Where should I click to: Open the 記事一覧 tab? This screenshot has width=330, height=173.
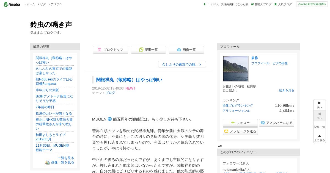click(x=148, y=50)
